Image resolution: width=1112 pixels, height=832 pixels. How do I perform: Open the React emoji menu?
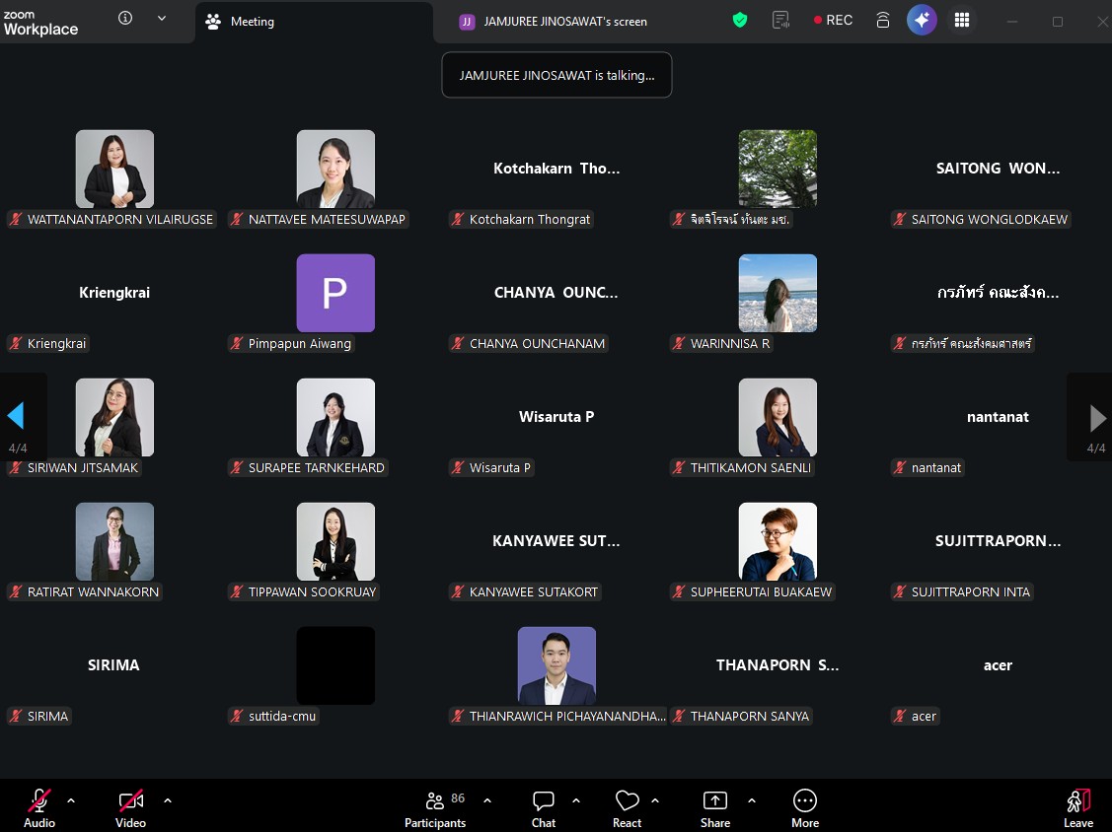[627, 808]
